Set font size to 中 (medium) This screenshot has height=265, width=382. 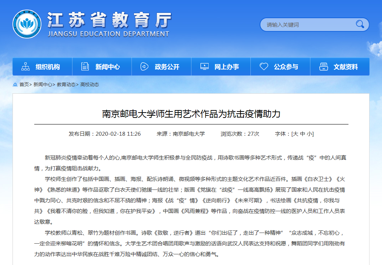pyautogui.click(x=302, y=134)
